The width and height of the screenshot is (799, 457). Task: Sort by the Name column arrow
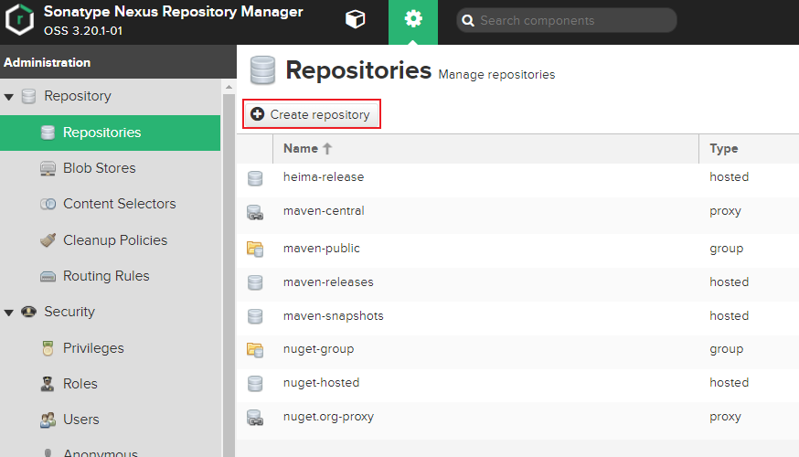click(x=327, y=148)
